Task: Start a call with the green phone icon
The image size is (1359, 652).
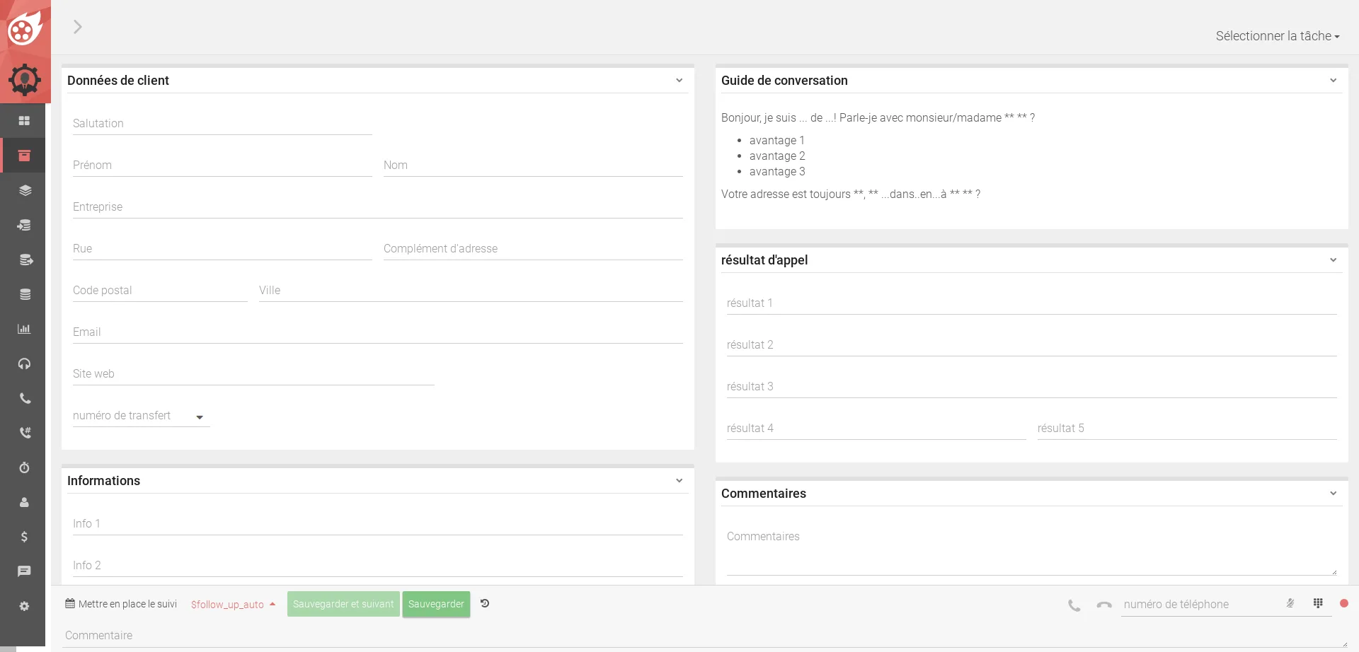Action: point(1074,605)
